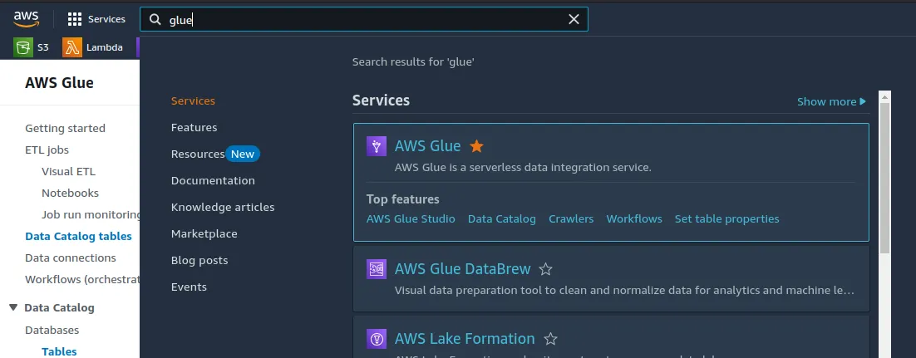Viewport: 916px width, 358px height.
Task: Unfavorite AWS Glue with orange star
Action: pyautogui.click(x=476, y=146)
